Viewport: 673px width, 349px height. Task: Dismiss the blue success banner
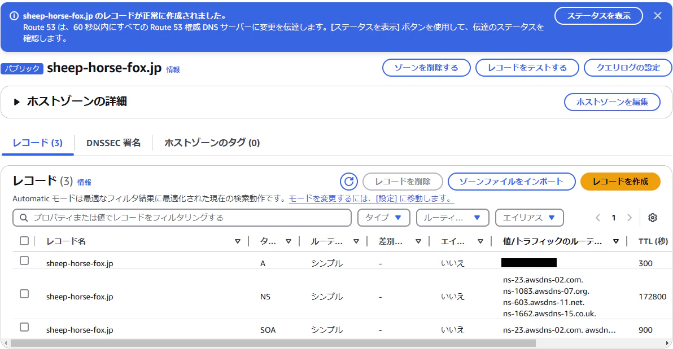click(658, 16)
